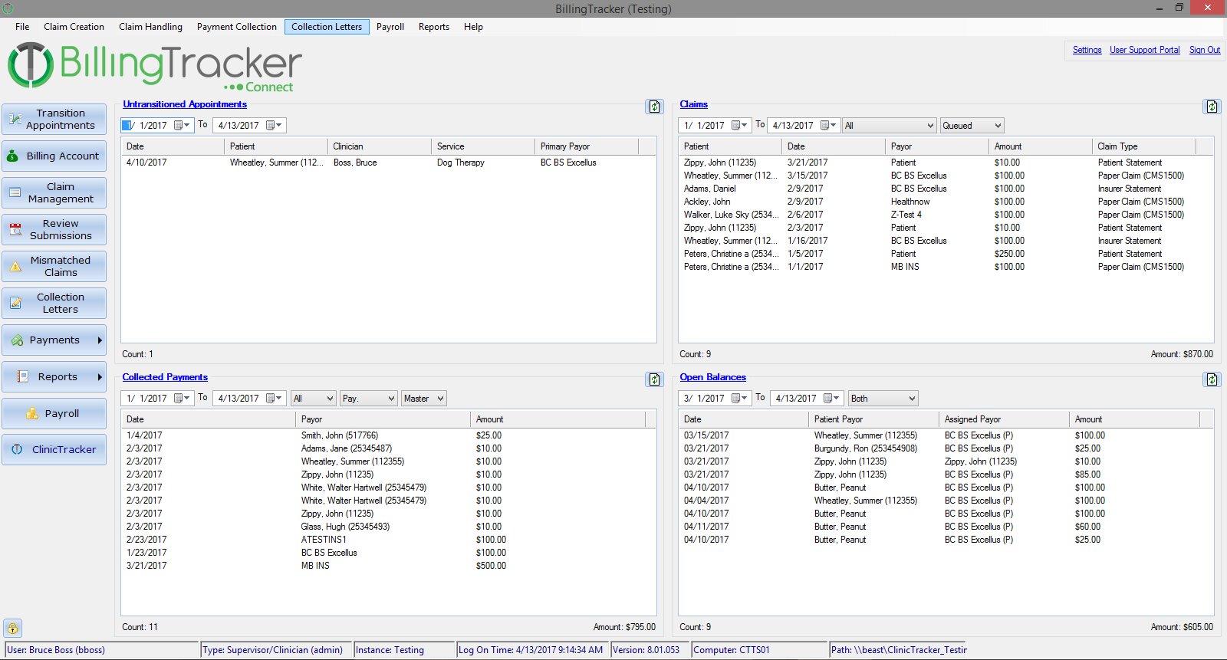The height and width of the screenshot is (660, 1227).
Task: Open the Payroll sidebar button
Action: [54, 414]
